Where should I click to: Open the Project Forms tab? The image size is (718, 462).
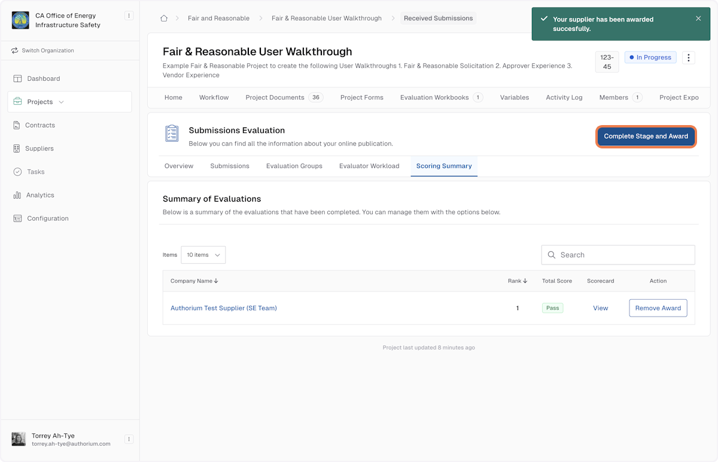click(362, 98)
